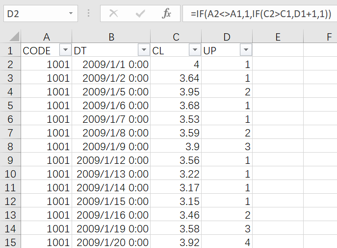The image size is (337, 248).
Task: Click the Select All corner triangle
Action: [x=14, y=37]
